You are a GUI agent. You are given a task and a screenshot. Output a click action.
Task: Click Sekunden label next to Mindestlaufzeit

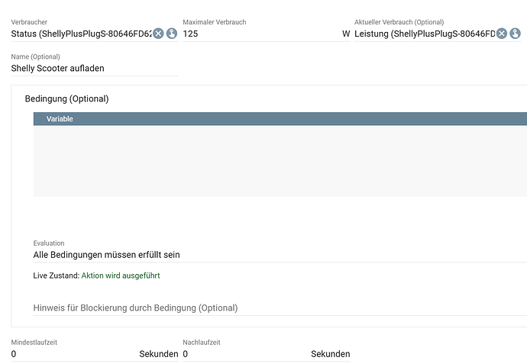pyautogui.click(x=158, y=354)
